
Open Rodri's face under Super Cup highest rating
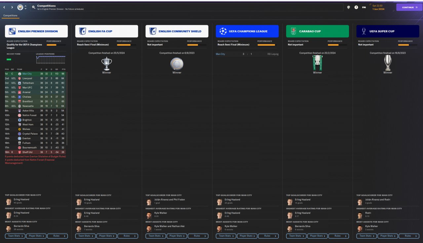click(x=360, y=215)
